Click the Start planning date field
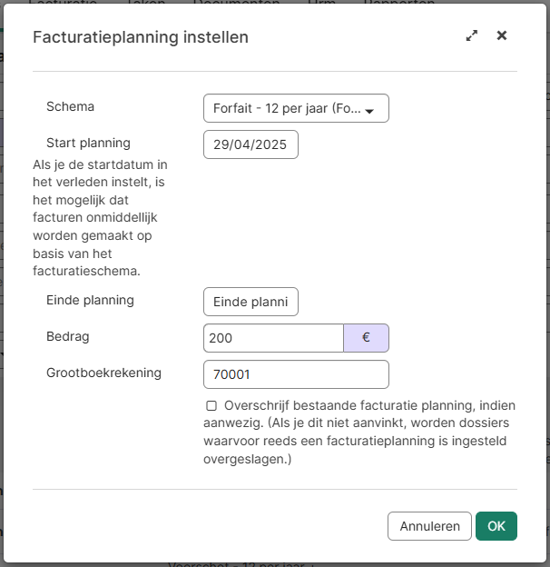The image size is (550, 567). click(250, 144)
